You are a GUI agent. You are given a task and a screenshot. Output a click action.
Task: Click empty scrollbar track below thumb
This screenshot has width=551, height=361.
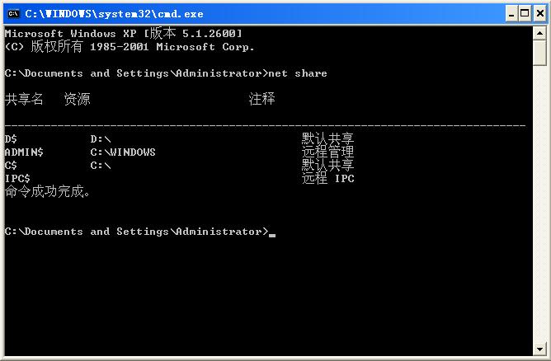tap(539, 204)
